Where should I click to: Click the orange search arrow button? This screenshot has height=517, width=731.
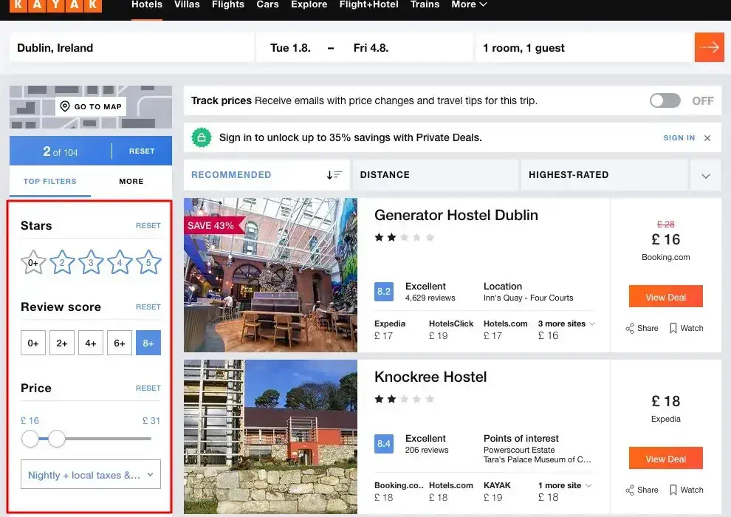(709, 47)
